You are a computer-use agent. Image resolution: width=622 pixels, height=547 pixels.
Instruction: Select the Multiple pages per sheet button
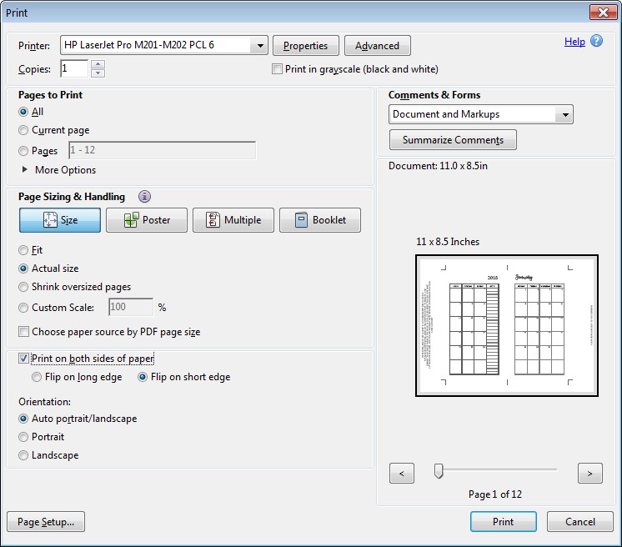[x=233, y=220]
